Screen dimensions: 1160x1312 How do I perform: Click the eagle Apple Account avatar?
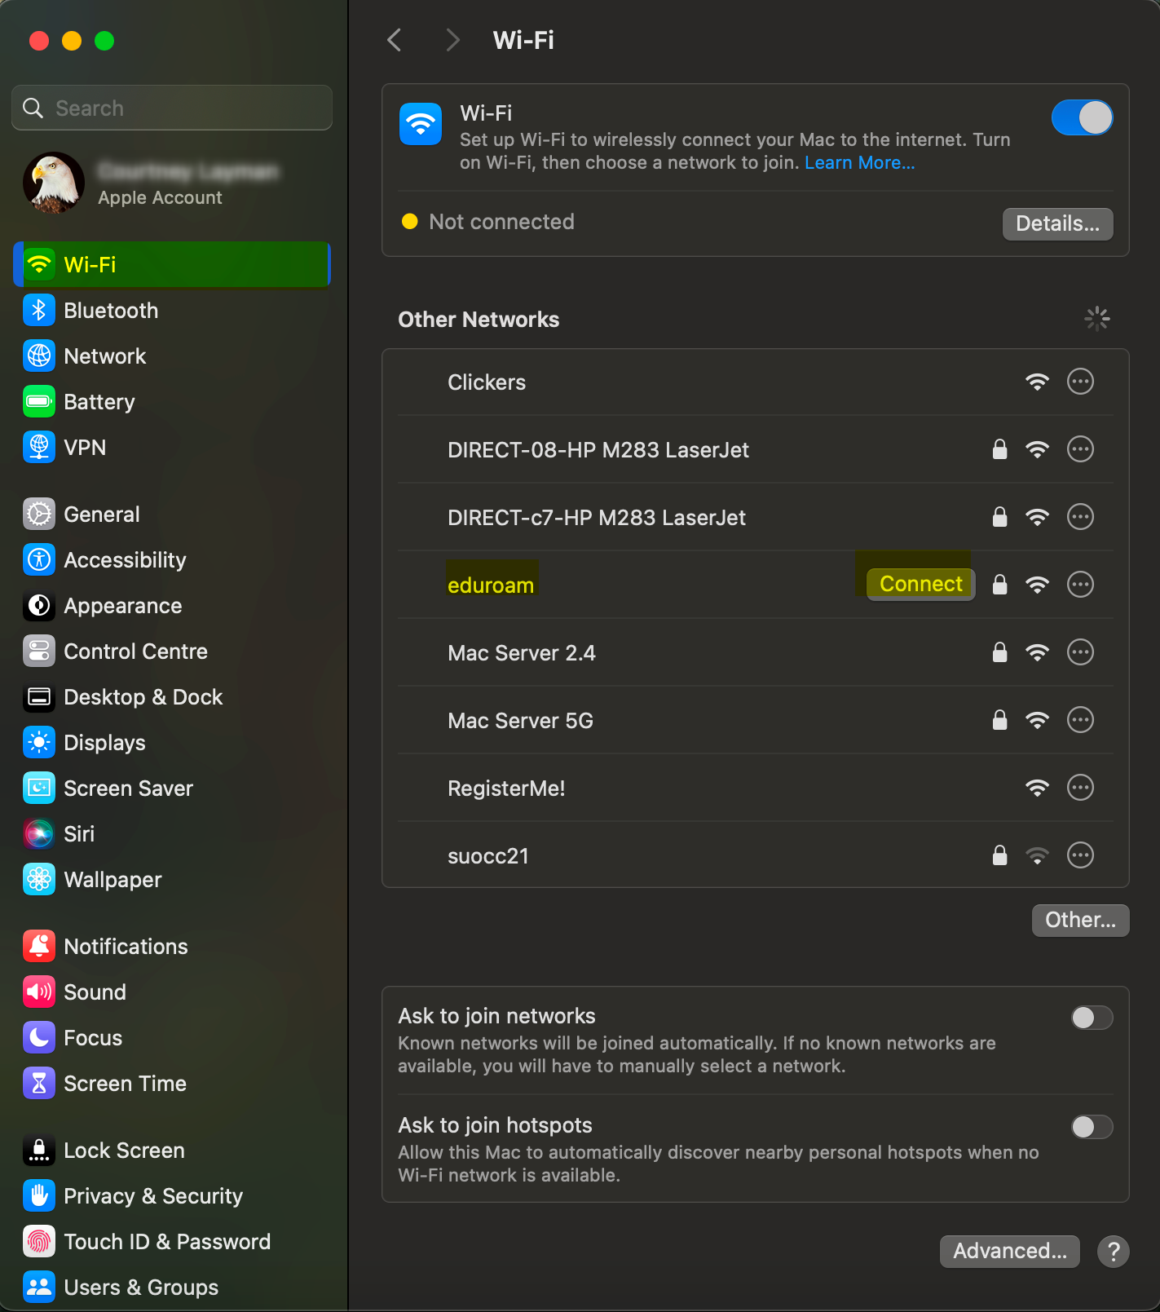click(x=54, y=183)
